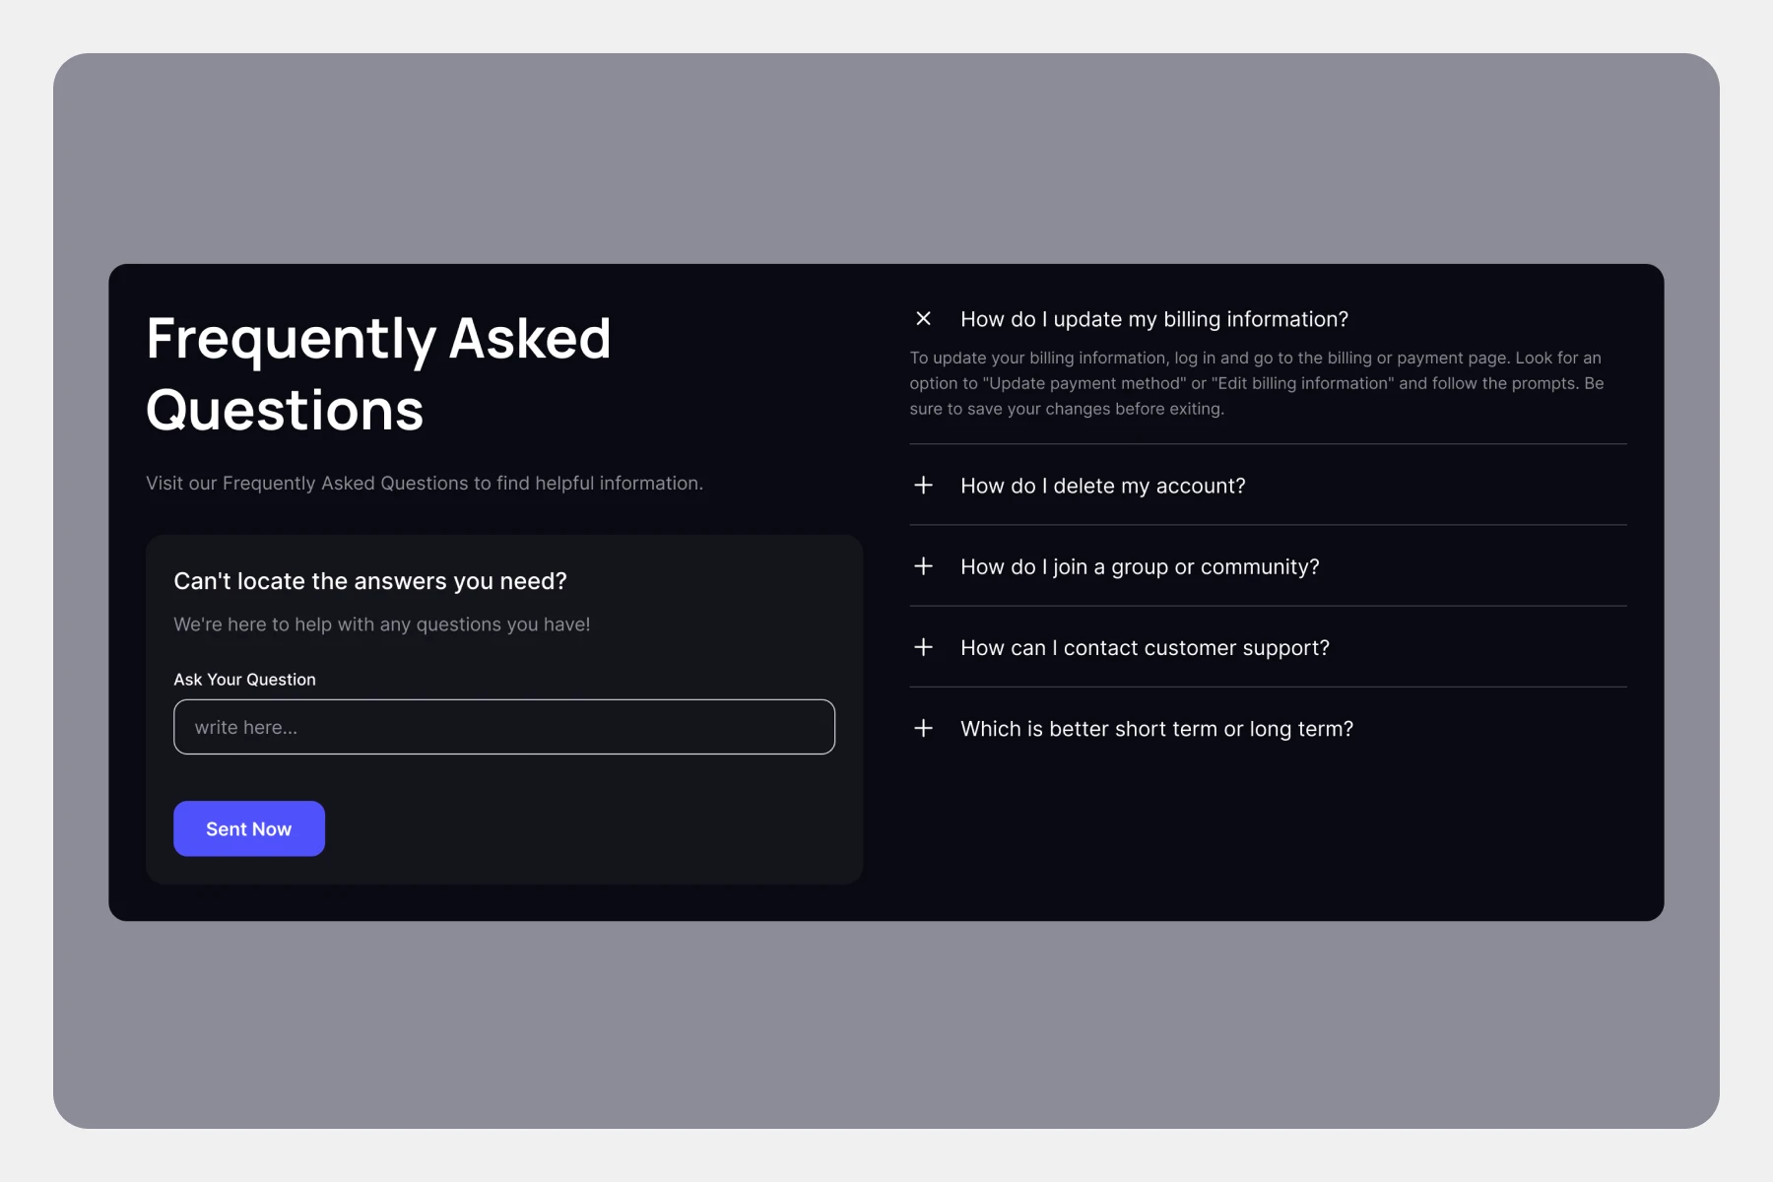The width and height of the screenshot is (1773, 1182).
Task: Click plus icon beside contact customer support
Action: tap(923, 647)
